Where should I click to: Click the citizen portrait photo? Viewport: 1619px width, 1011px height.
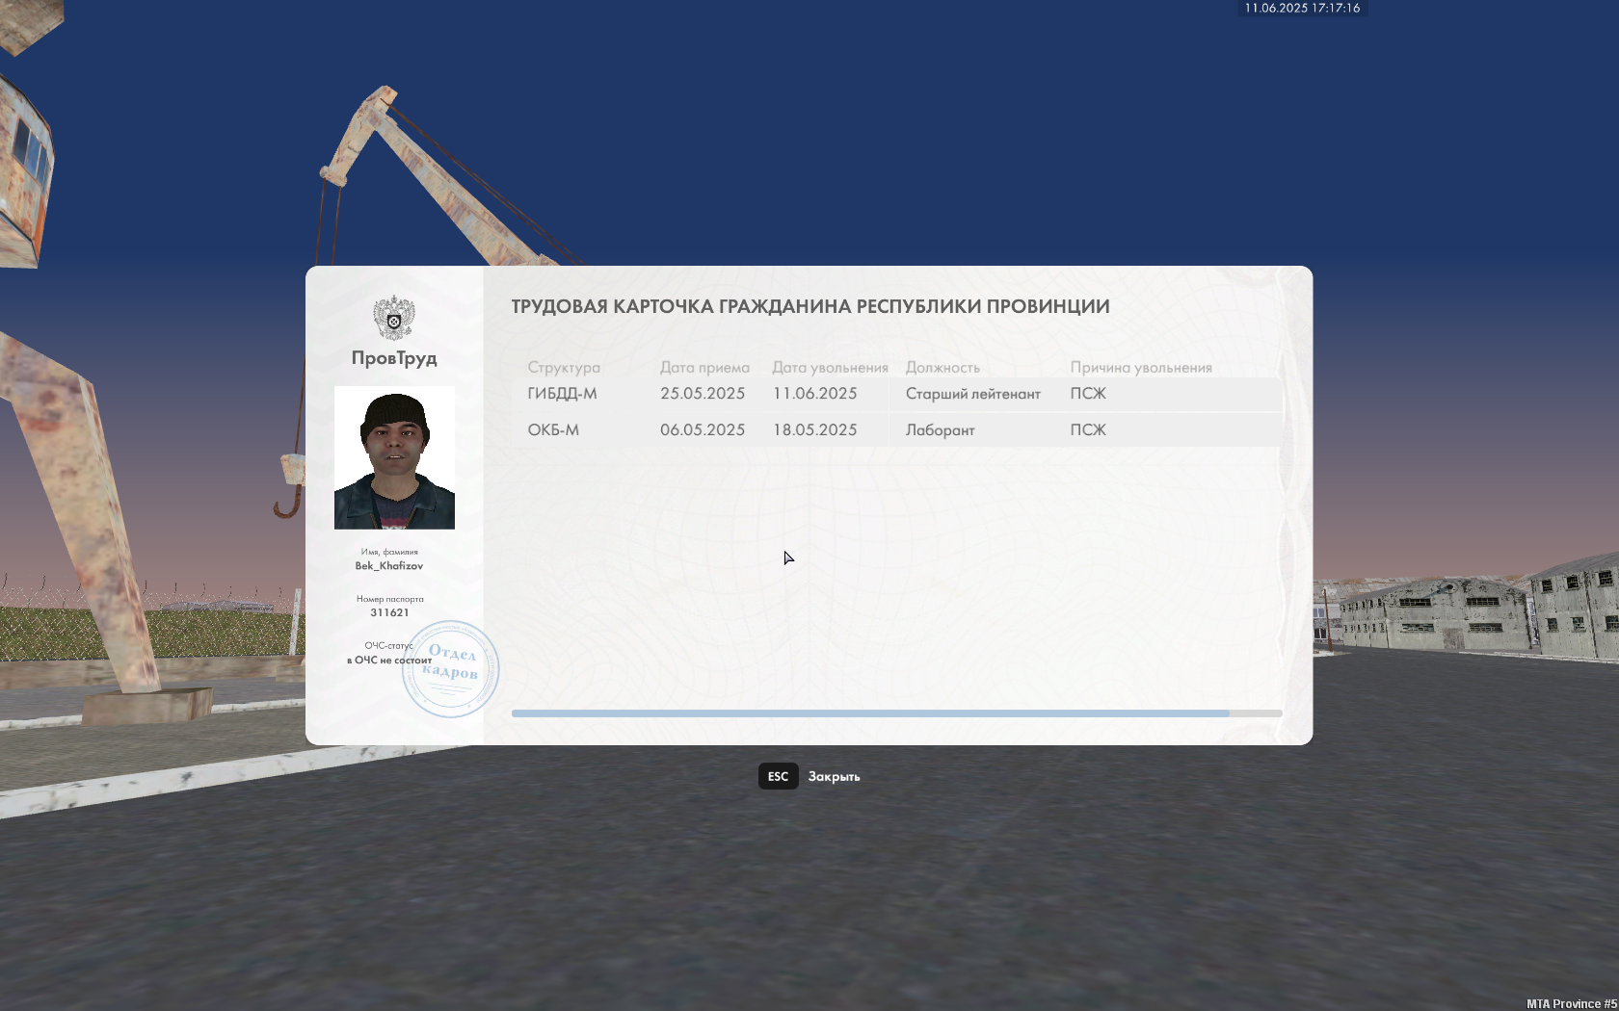click(394, 457)
